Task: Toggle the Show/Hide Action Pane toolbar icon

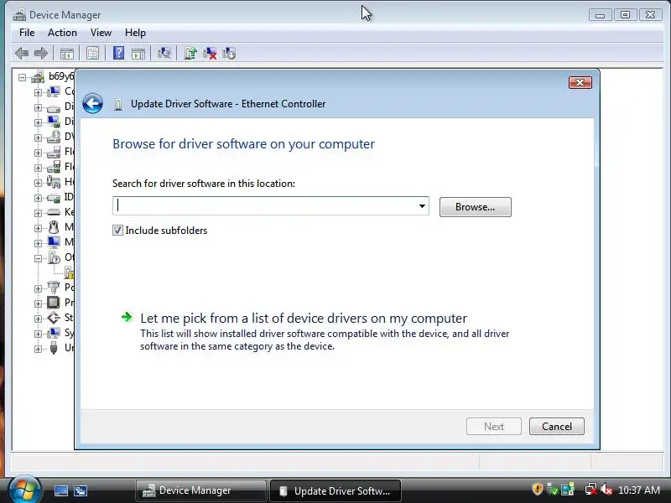Action: click(x=138, y=54)
